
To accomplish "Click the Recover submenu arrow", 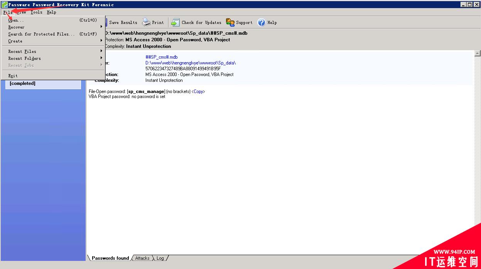I will tap(101, 27).
